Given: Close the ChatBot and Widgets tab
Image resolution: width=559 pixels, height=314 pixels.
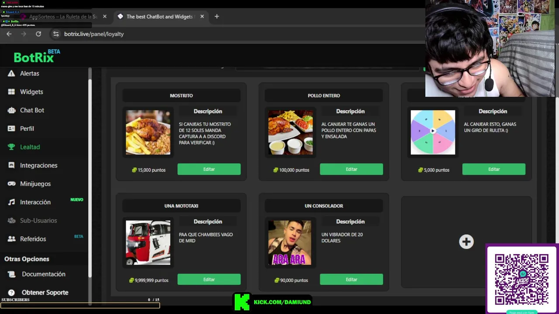Looking at the screenshot, I should click(x=202, y=17).
